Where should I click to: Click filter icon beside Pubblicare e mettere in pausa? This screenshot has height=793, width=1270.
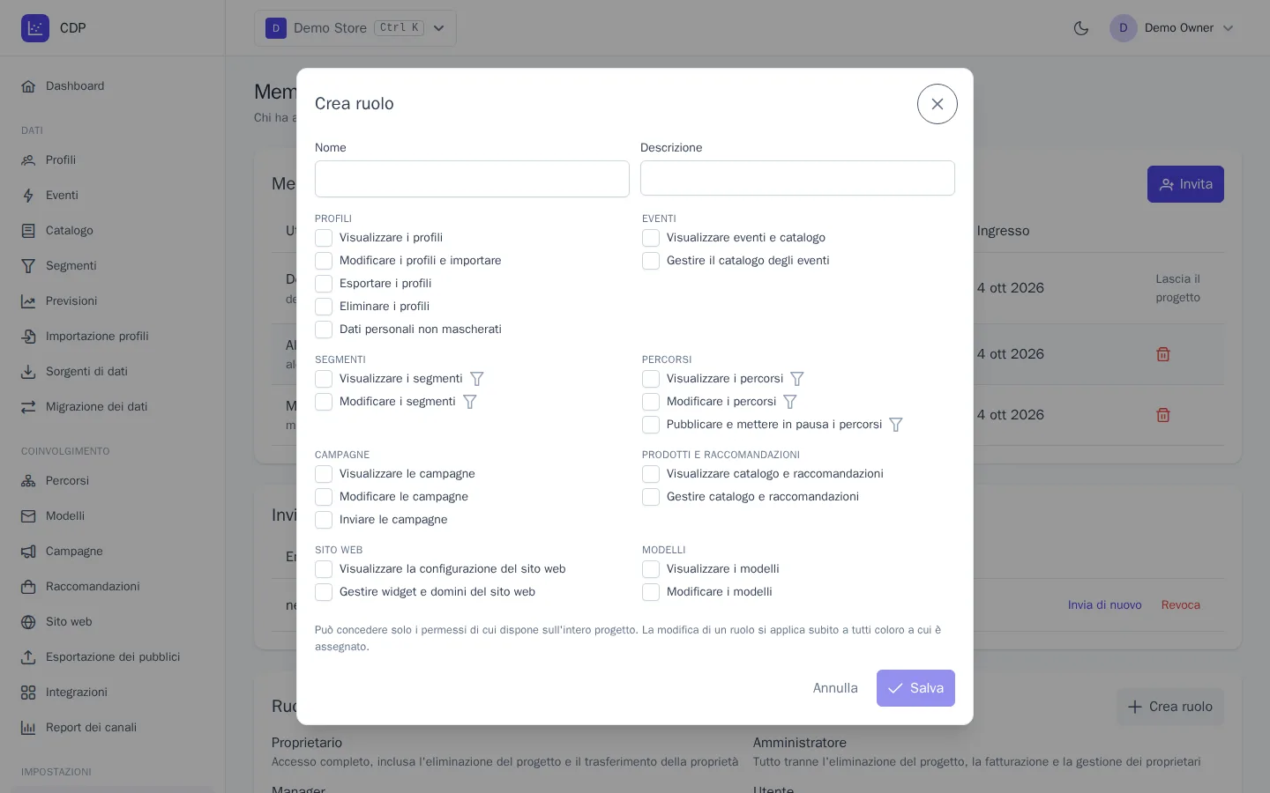896,425
